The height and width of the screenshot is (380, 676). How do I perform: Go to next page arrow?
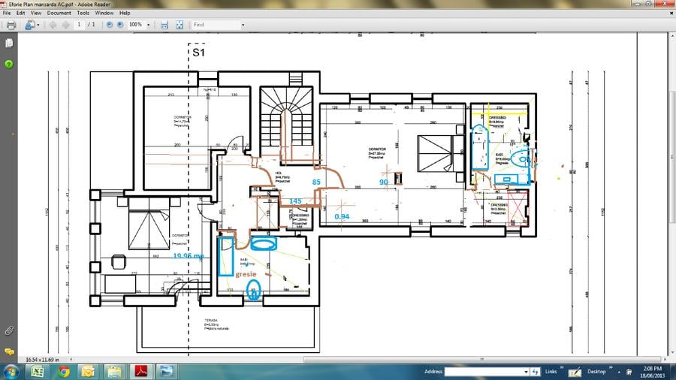pyautogui.click(x=65, y=25)
